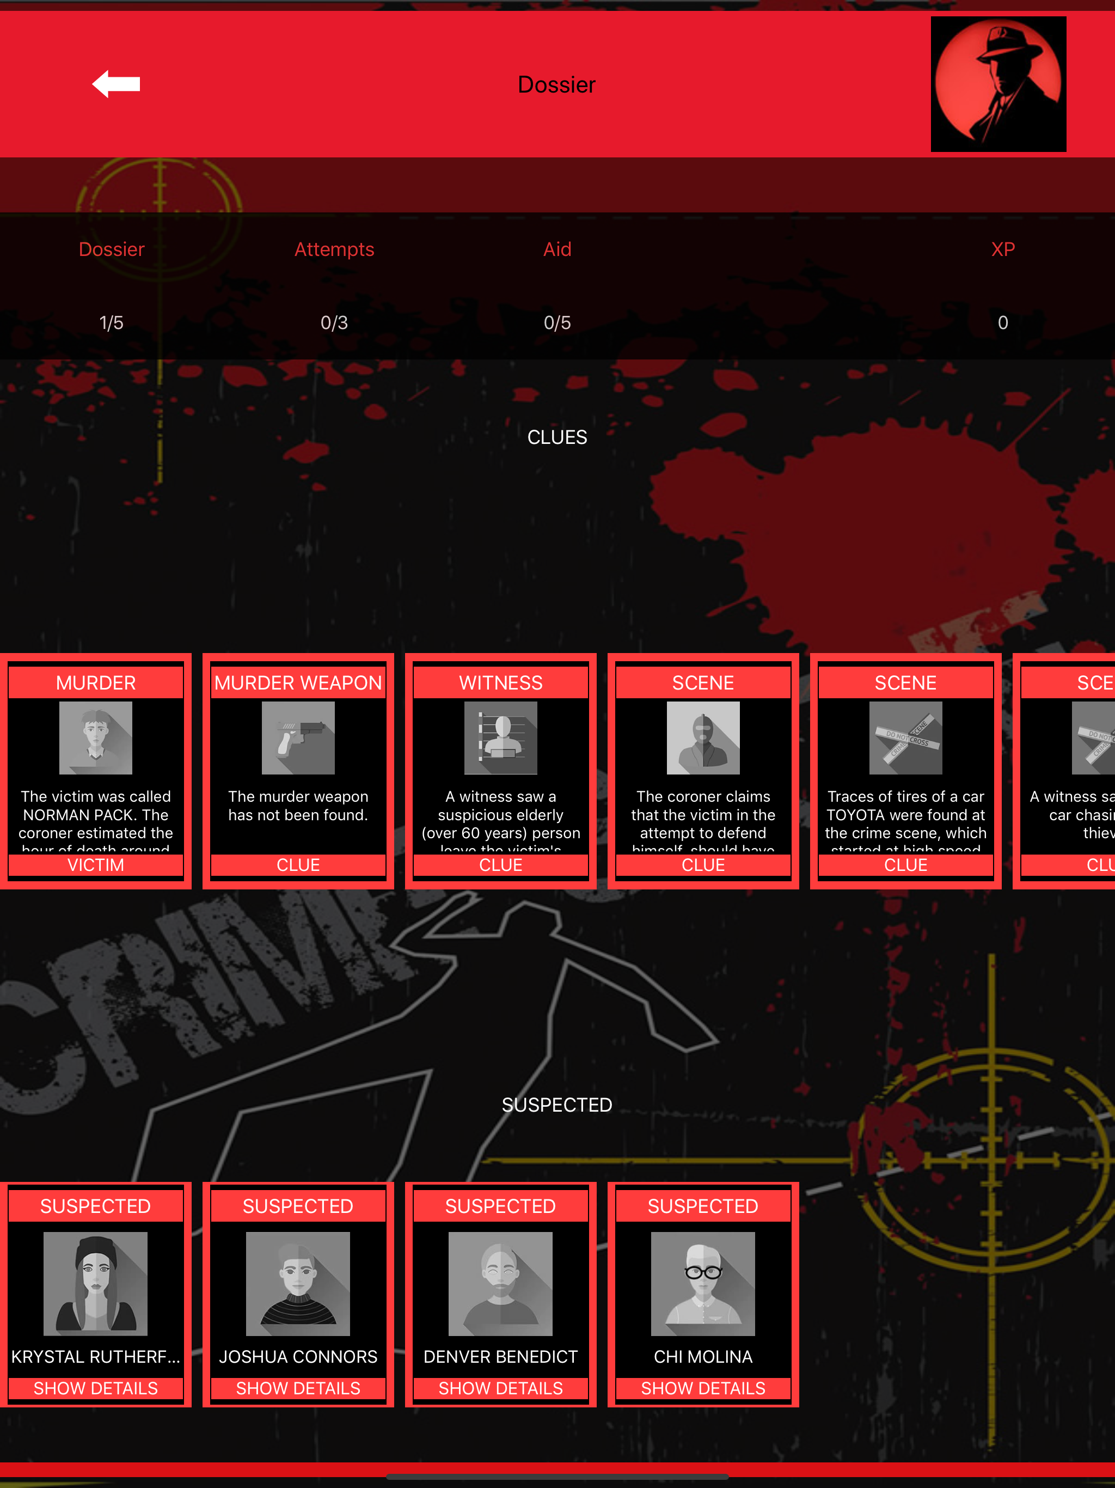
Task: Select the Aid stat label
Action: coord(557,249)
